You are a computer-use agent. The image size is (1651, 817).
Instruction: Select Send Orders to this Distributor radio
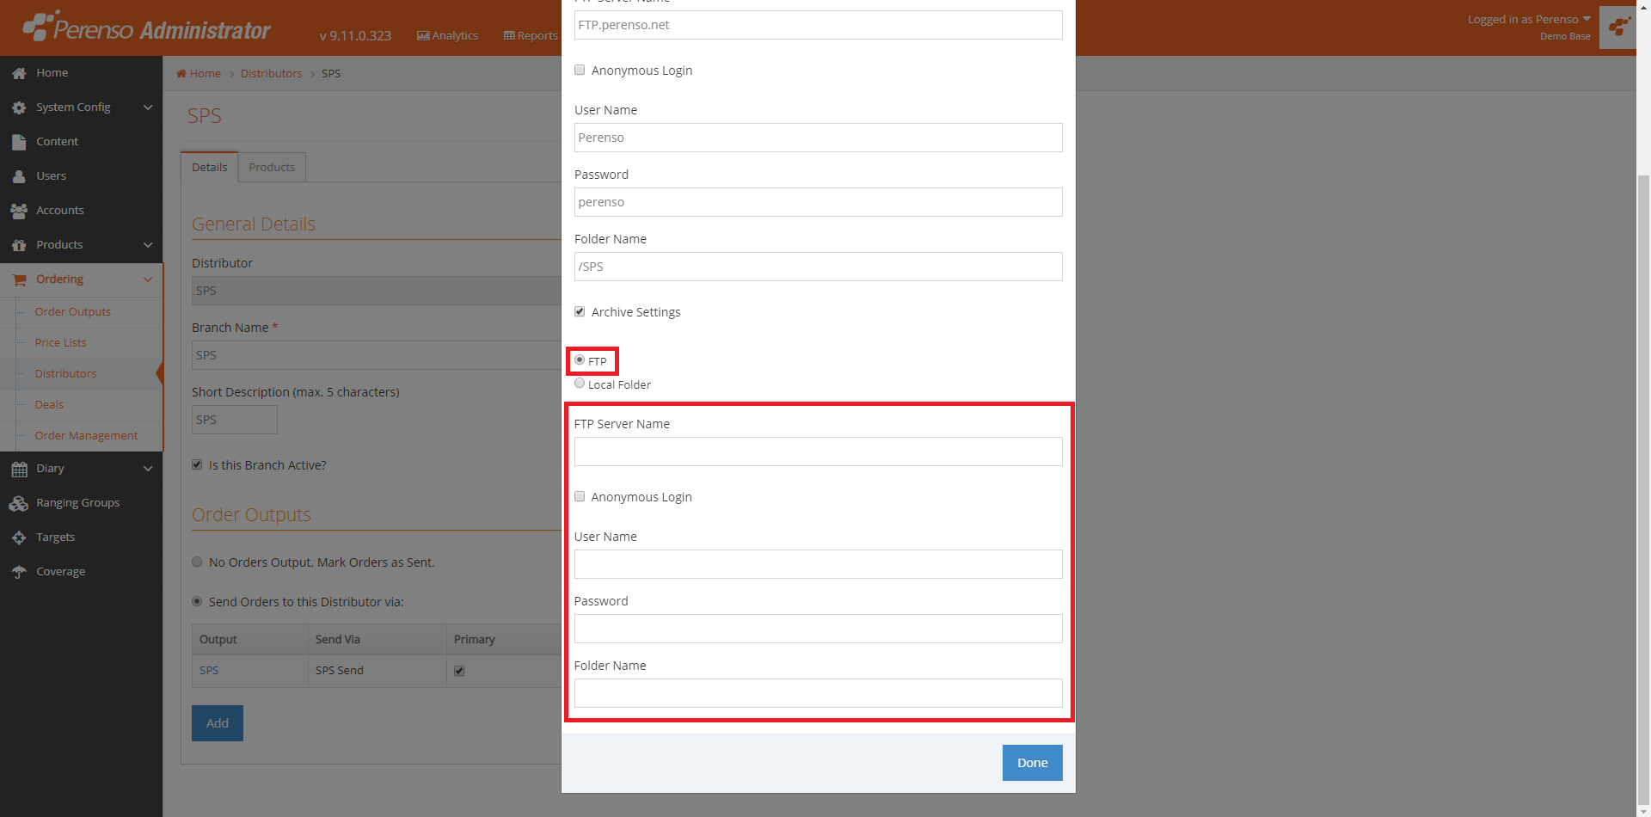(197, 601)
